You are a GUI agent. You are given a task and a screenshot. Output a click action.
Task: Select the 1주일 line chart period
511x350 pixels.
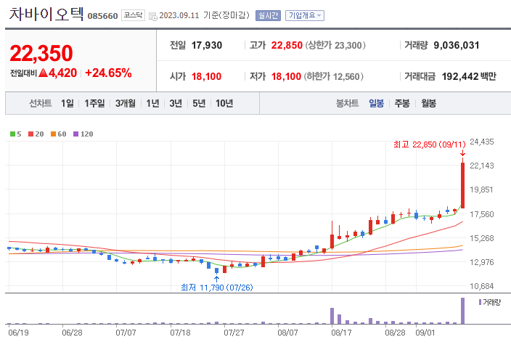94,103
